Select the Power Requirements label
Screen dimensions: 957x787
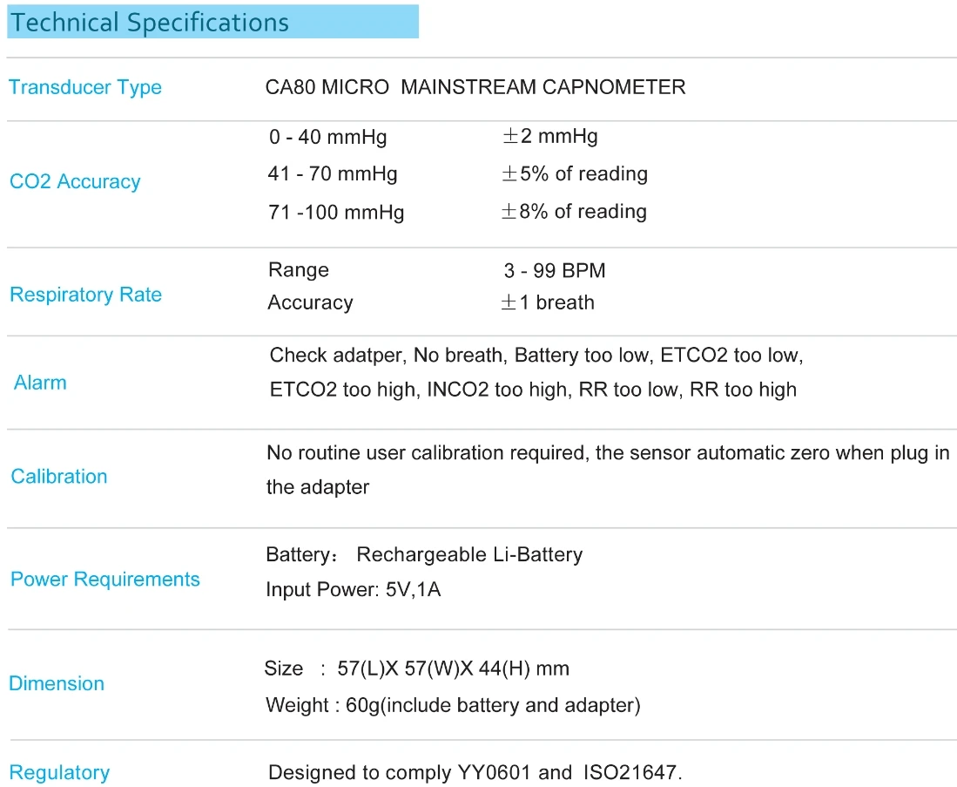coord(105,580)
